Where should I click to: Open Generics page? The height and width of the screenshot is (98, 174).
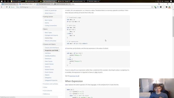point(47,67)
